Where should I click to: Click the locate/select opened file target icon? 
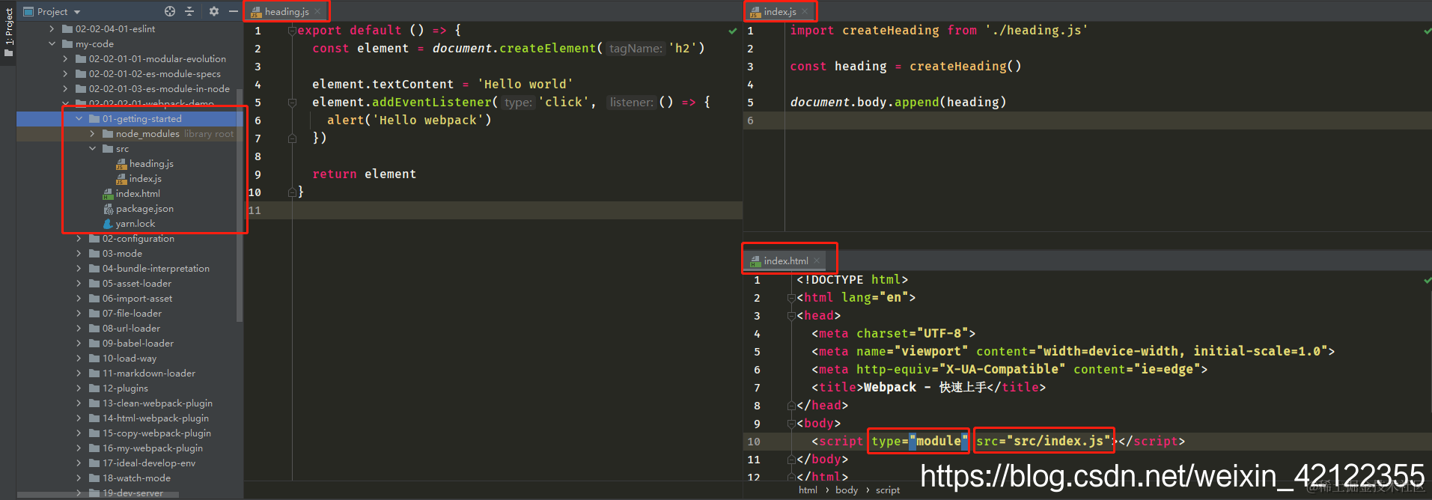(170, 11)
